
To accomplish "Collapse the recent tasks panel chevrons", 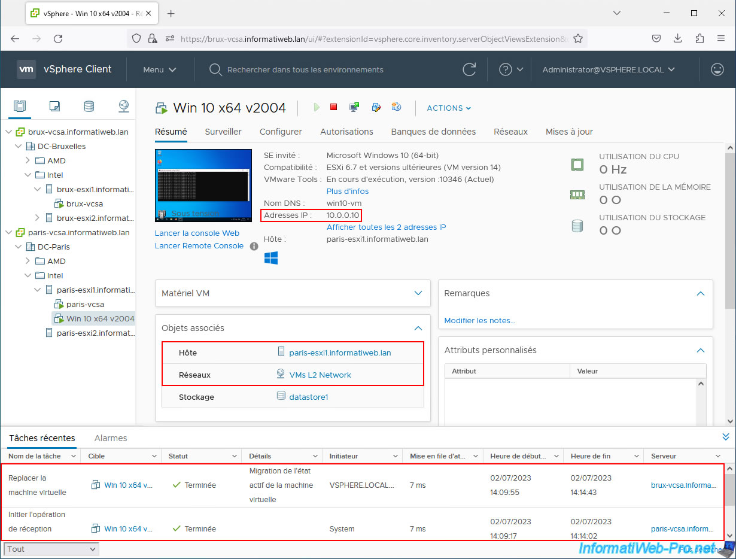I will click(726, 437).
